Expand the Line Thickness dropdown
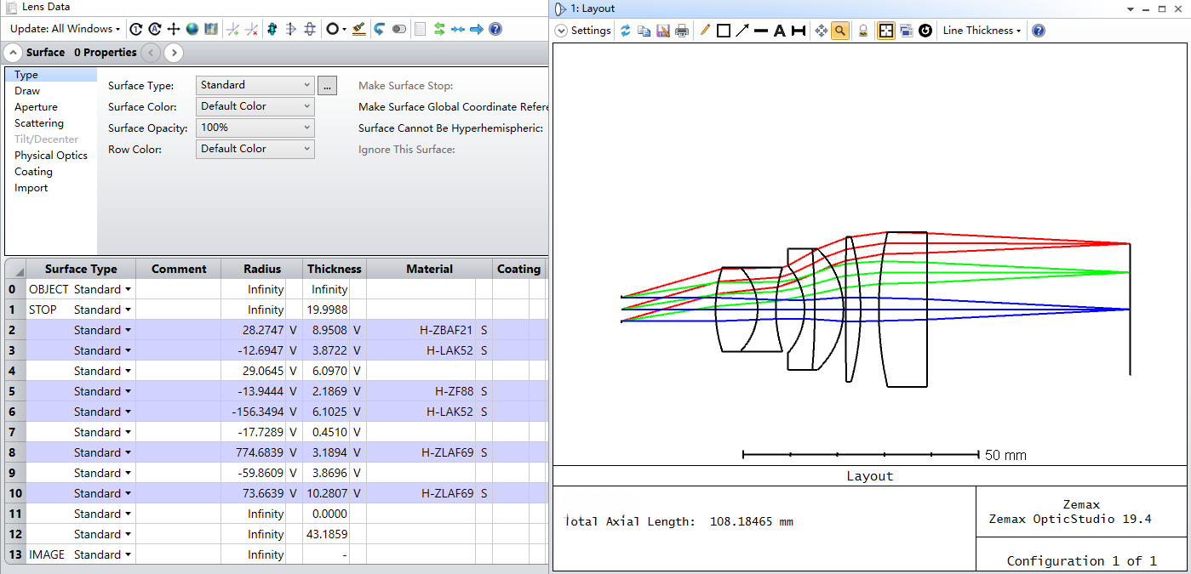Image resolution: width=1191 pixels, height=574 pixels. 982,31
